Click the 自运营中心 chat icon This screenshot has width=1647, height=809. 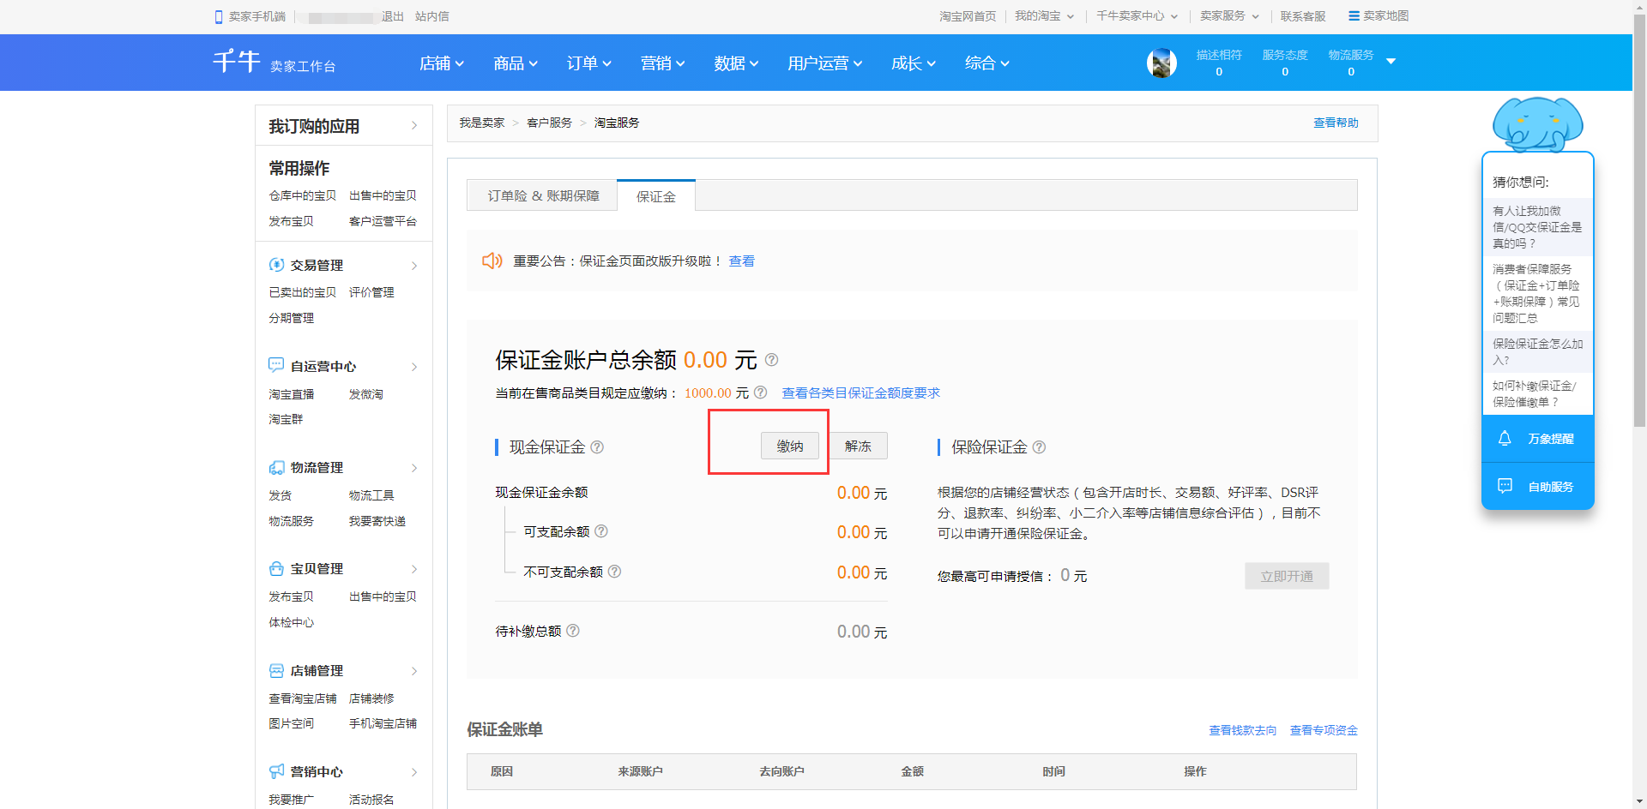click(276, 365)
